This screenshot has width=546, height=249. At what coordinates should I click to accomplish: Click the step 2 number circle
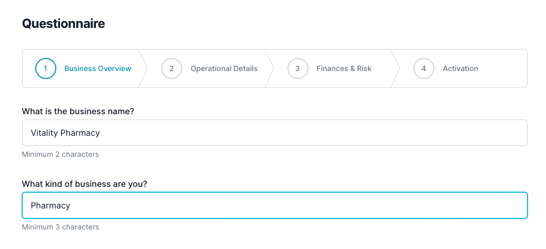coord(172,68)
